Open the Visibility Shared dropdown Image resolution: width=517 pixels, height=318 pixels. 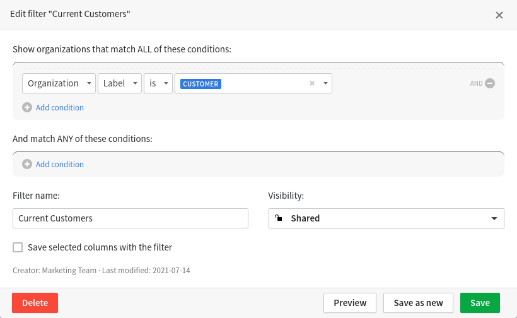coord(386,218)
